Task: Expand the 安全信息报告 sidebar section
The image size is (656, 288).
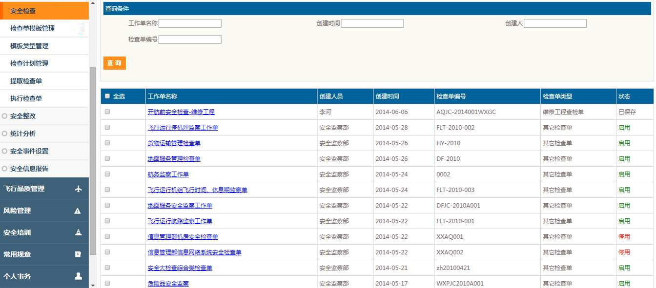Action: 44,169
